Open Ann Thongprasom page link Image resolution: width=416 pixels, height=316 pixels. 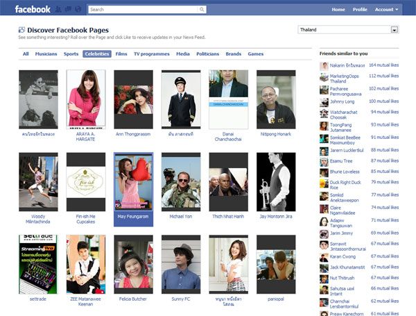[x=133, y=134]
